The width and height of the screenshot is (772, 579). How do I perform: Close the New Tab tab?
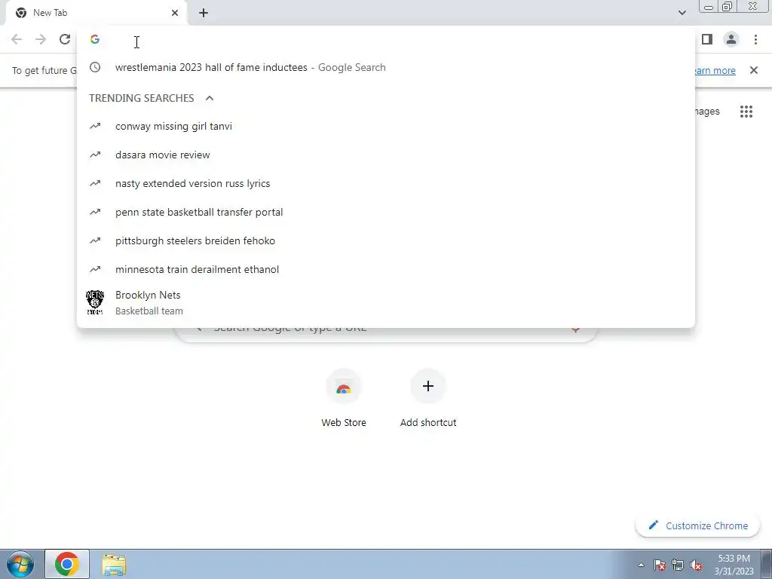point(175,13)
